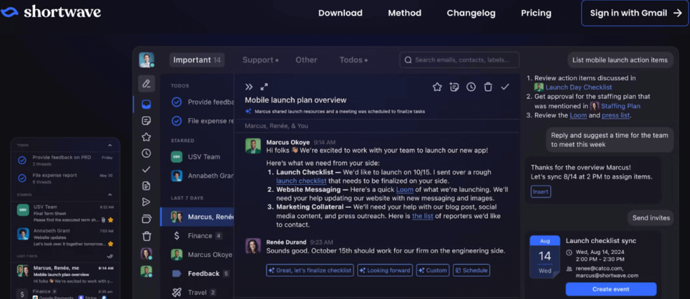Open 'the list' link of reporters

(x=422, y=216)
